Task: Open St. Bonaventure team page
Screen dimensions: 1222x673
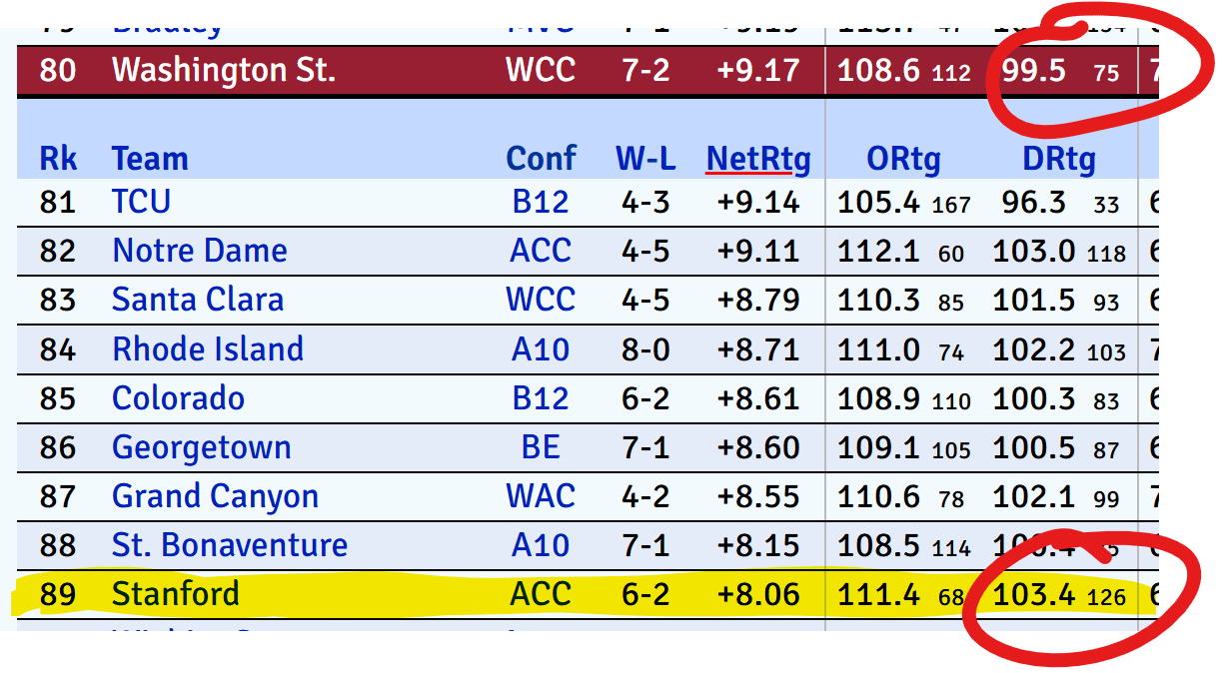Action: point(230,545)
